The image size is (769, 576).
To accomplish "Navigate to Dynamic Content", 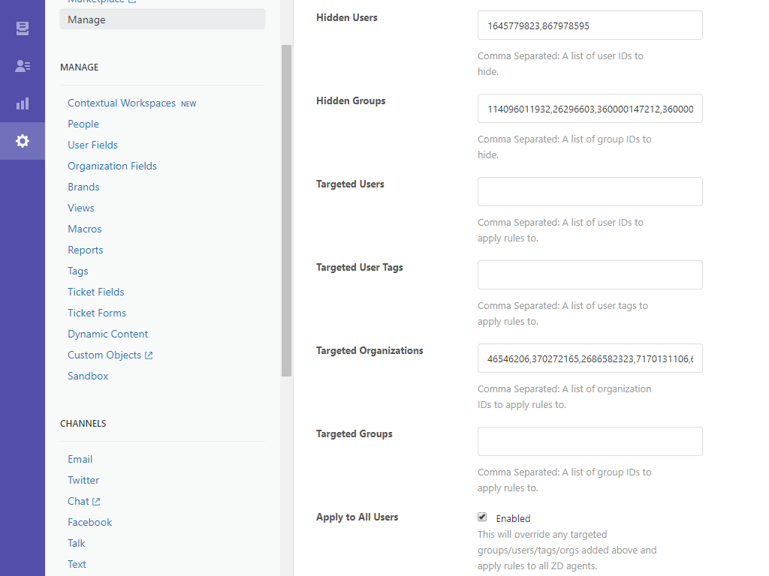I will pyautogui.click(x=108, y=334).
